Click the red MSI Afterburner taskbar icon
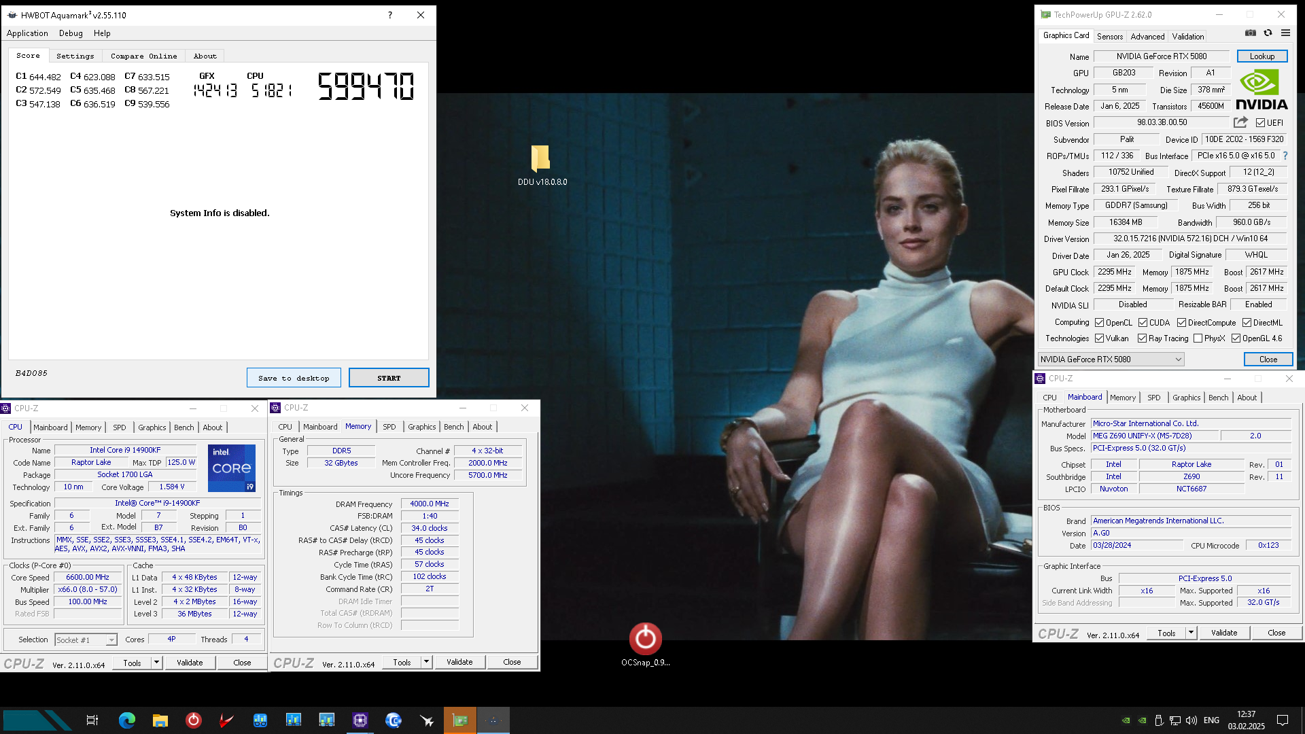The width and height of the screenshot is (1305, 734). point(226,720)
